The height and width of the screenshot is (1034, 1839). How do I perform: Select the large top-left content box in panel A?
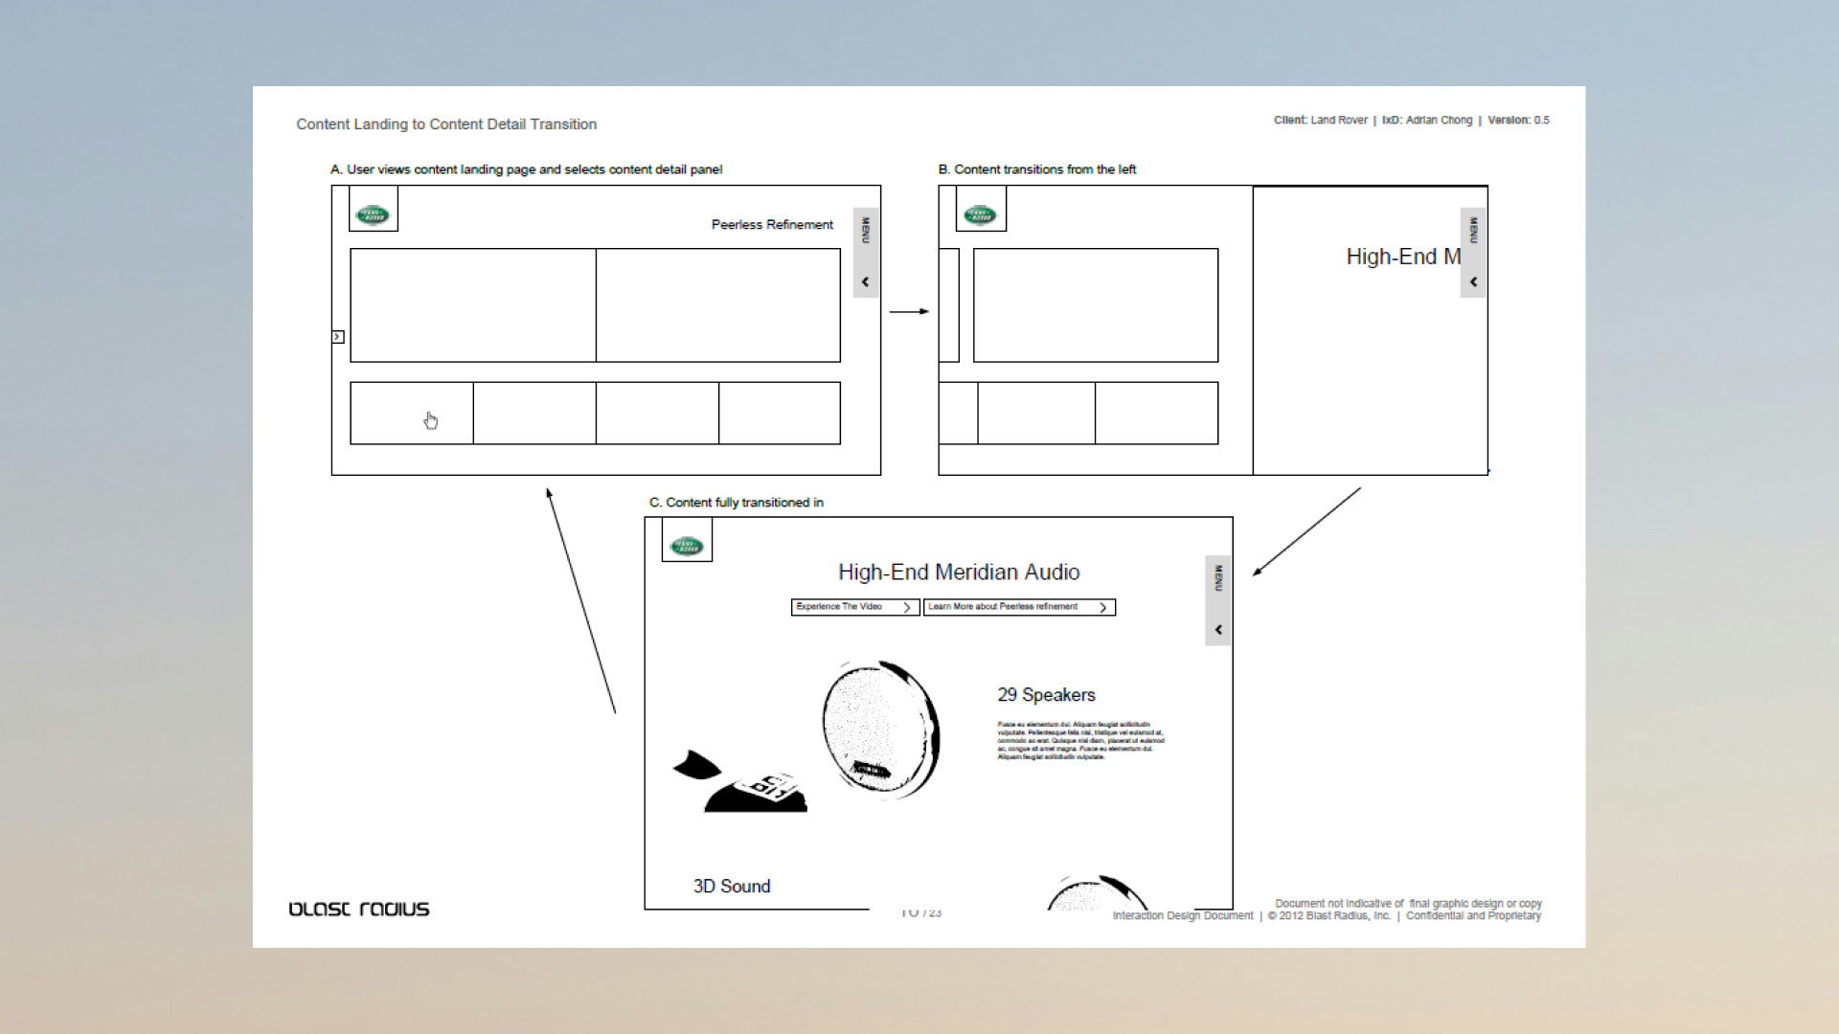click(x=472, y=305)
